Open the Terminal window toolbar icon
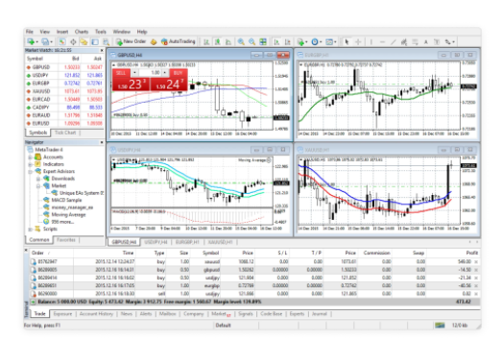Viewport: 501px width, 364px height. [x=95, y=41]
